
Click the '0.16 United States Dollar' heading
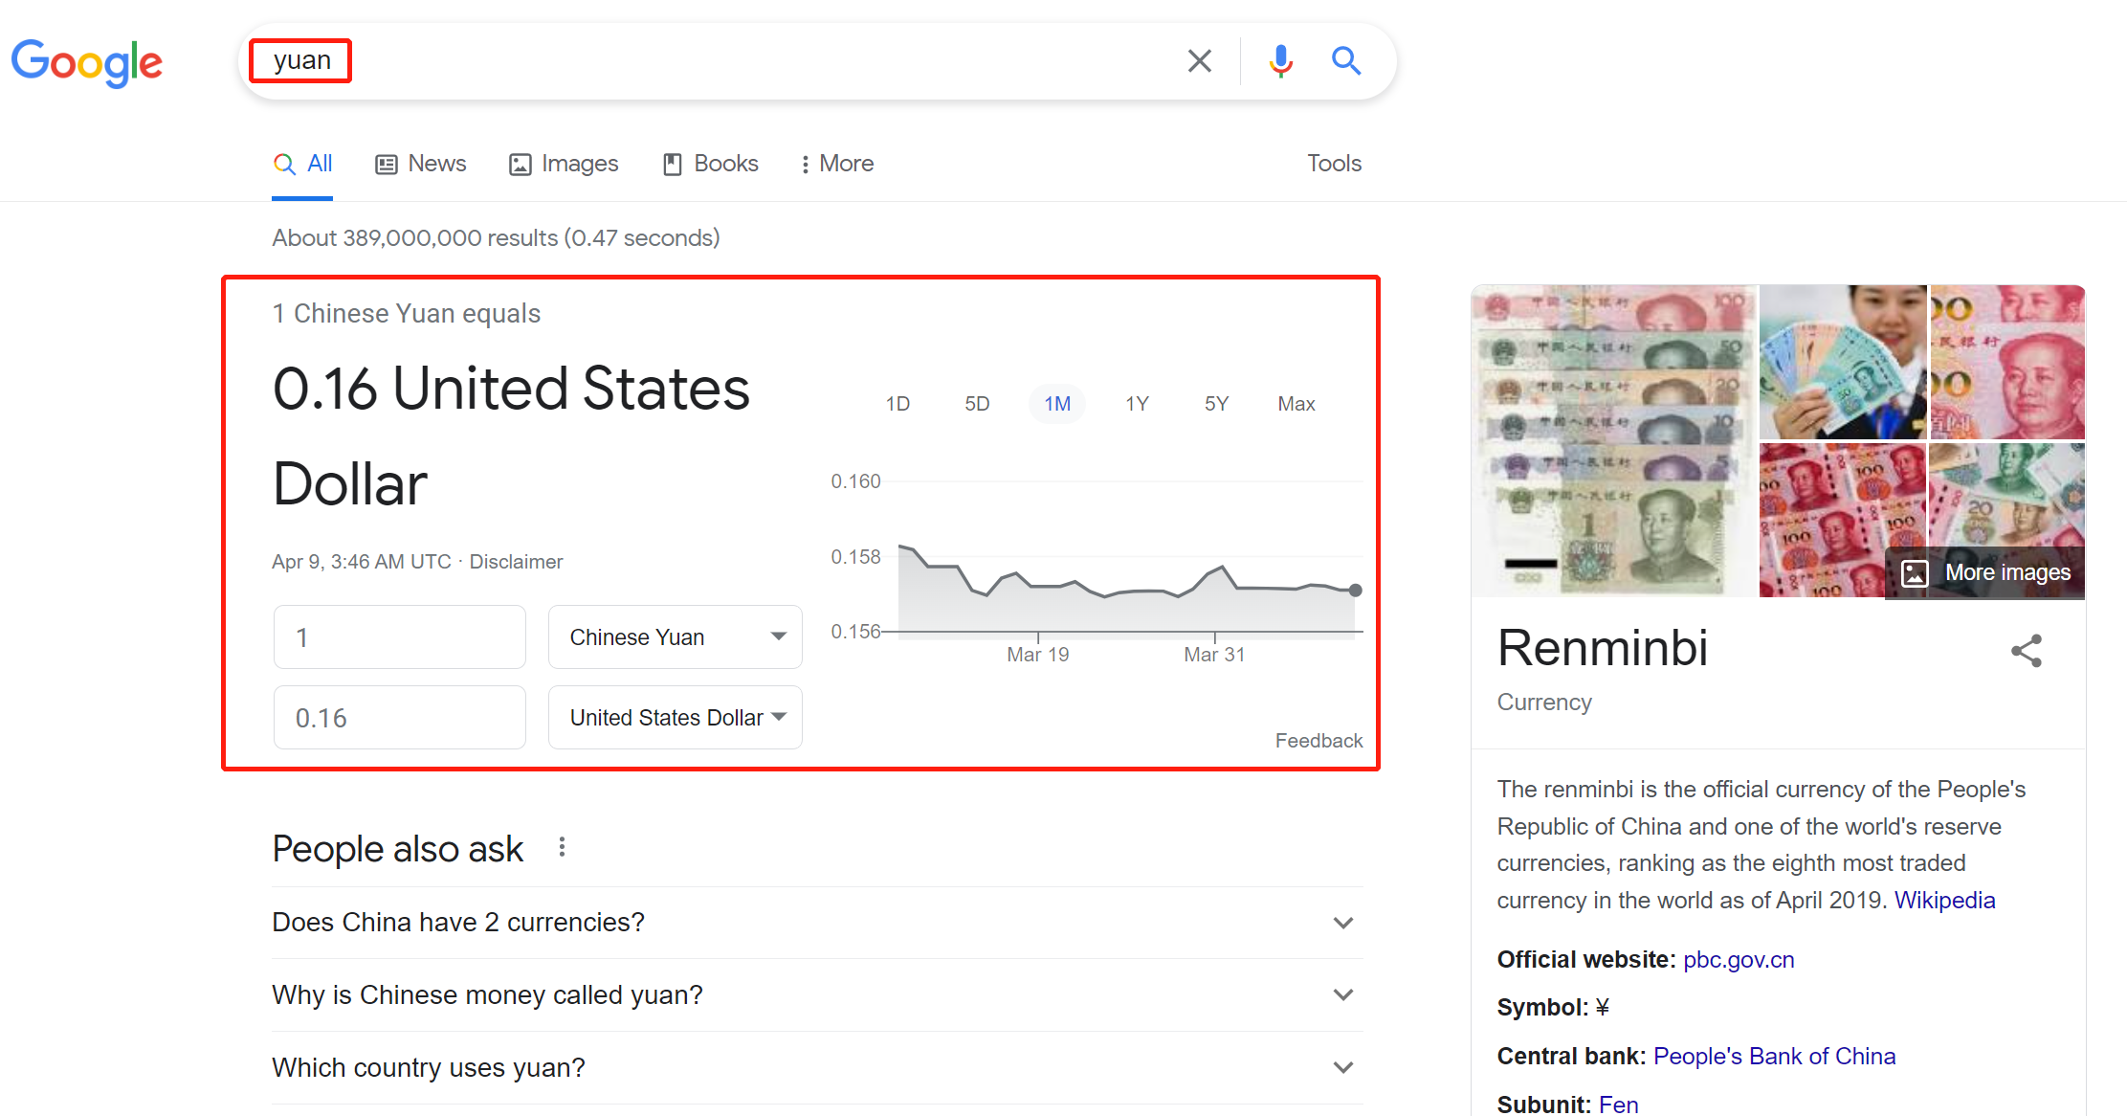click(511, 436)
